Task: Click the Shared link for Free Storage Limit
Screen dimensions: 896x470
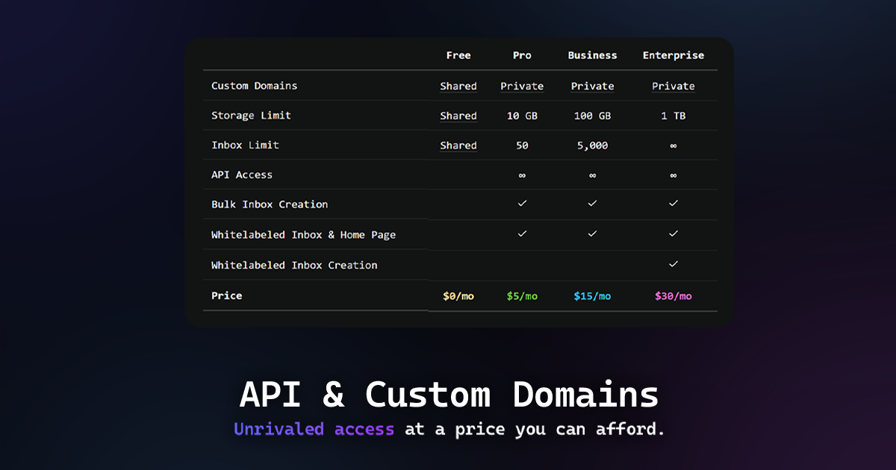Action: (x=458, y=116)
